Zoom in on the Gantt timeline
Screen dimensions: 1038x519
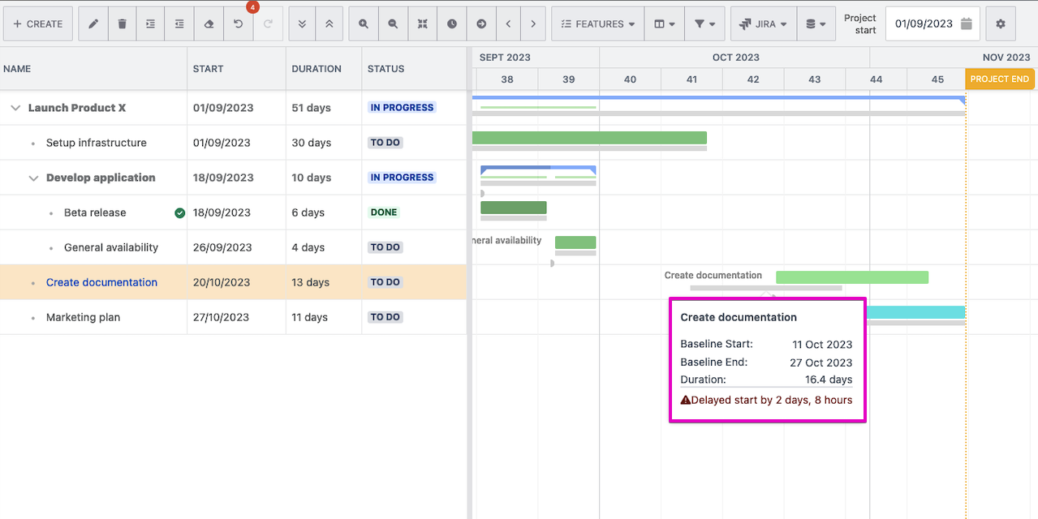[x=364, y=24]
